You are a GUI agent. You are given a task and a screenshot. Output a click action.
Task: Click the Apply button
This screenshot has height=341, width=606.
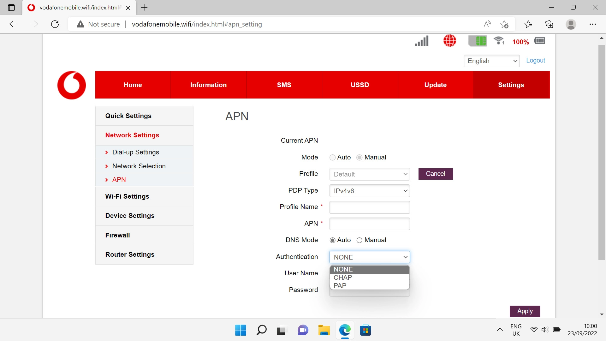tap(525, 311)
